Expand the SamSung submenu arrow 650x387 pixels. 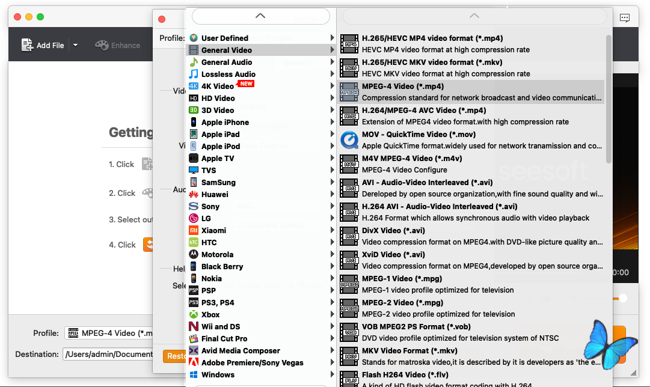[x=332, y=182]
